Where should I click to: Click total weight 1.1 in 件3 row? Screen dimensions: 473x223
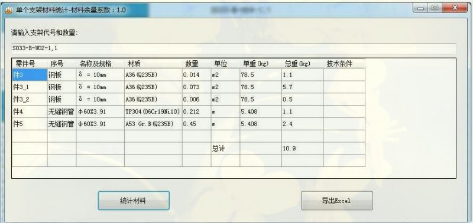[x=303, y=75]
